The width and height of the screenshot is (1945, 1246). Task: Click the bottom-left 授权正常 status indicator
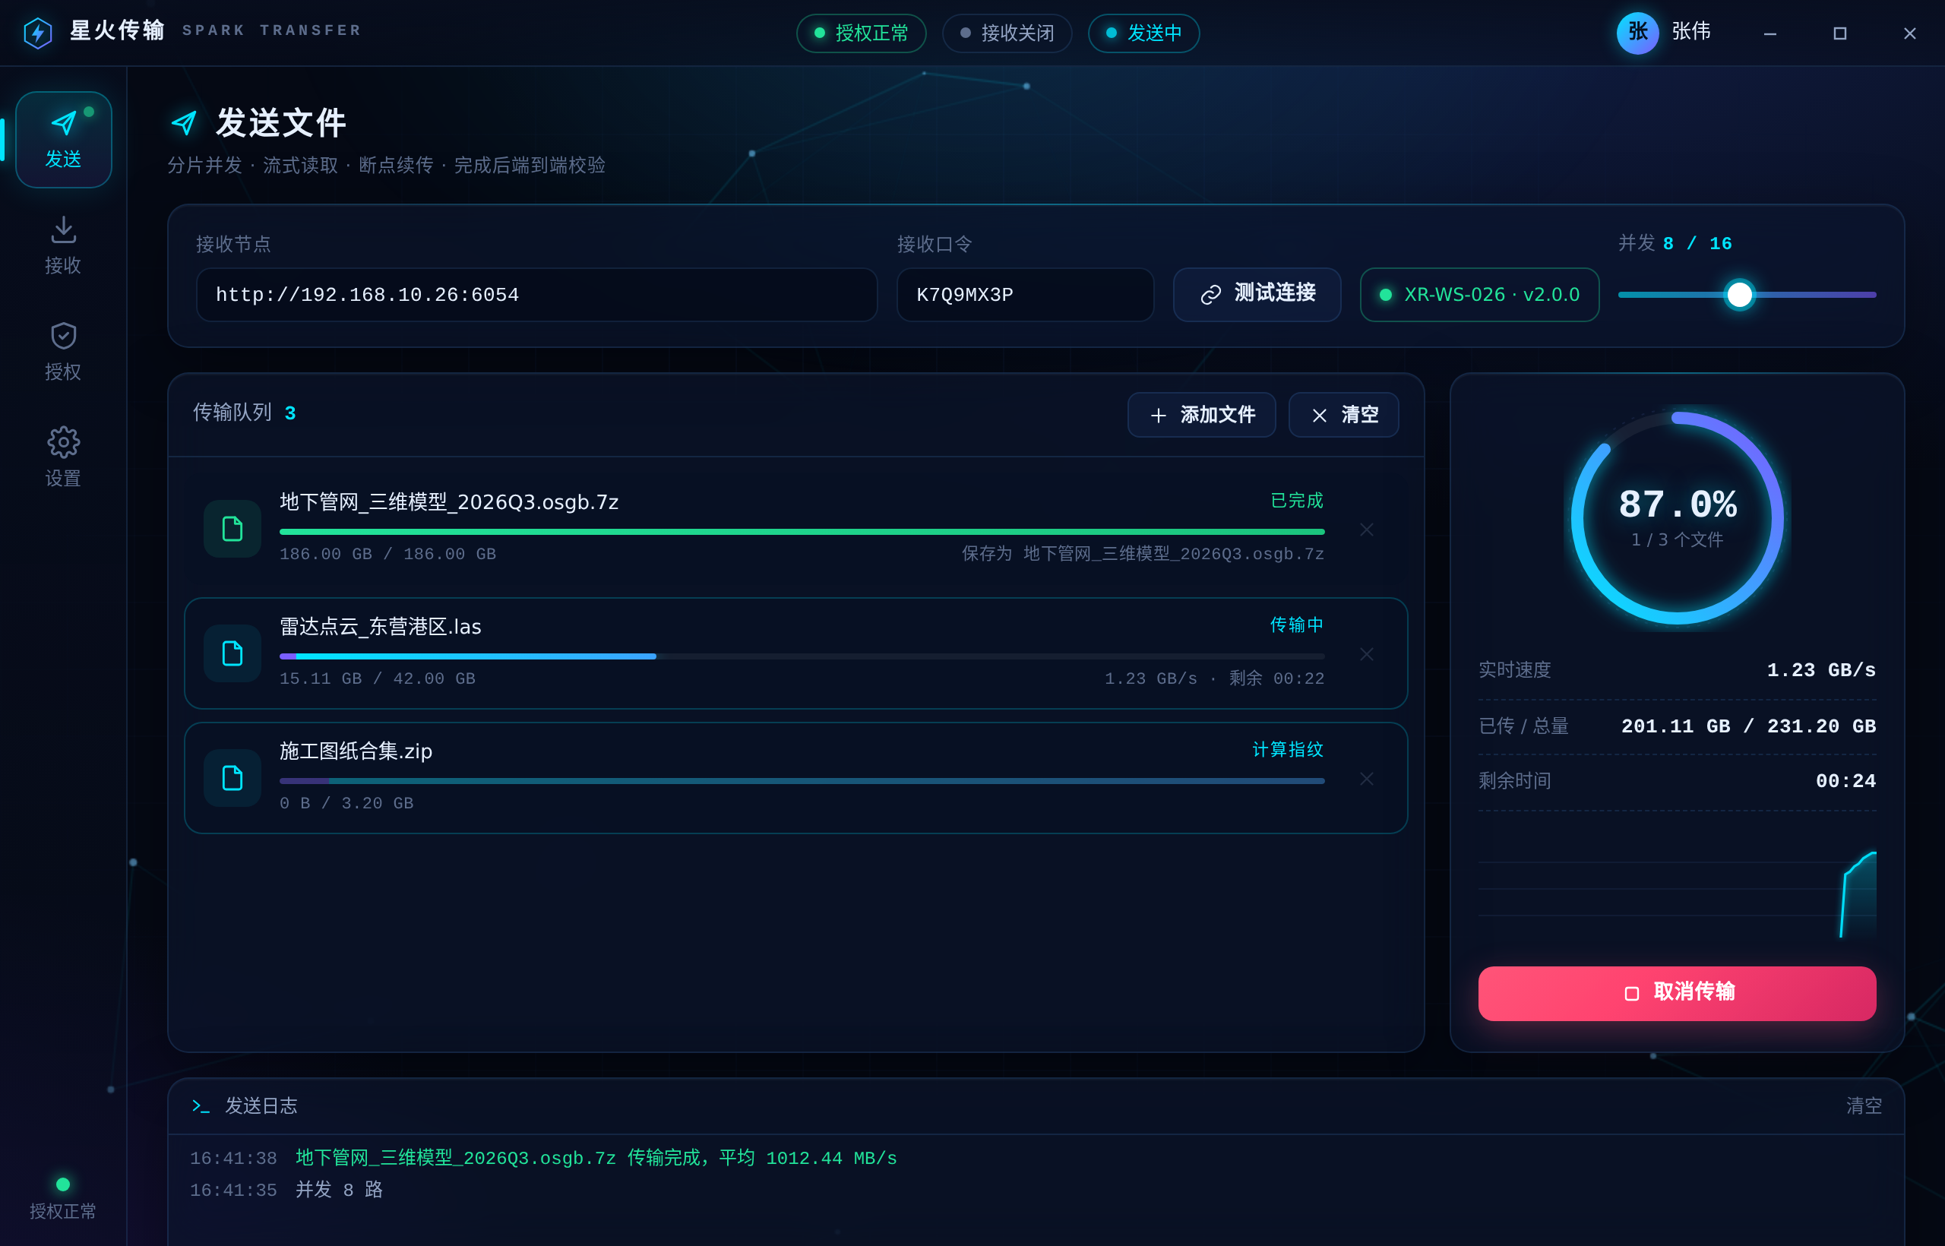pyautogui.click(x=63, y=1199)
